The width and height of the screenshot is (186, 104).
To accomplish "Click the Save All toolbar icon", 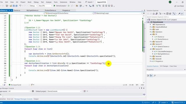I will [17, 6].
